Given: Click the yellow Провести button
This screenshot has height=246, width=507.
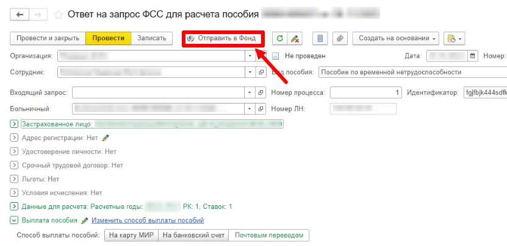Looking at the screenshot, I should point(109,38).
